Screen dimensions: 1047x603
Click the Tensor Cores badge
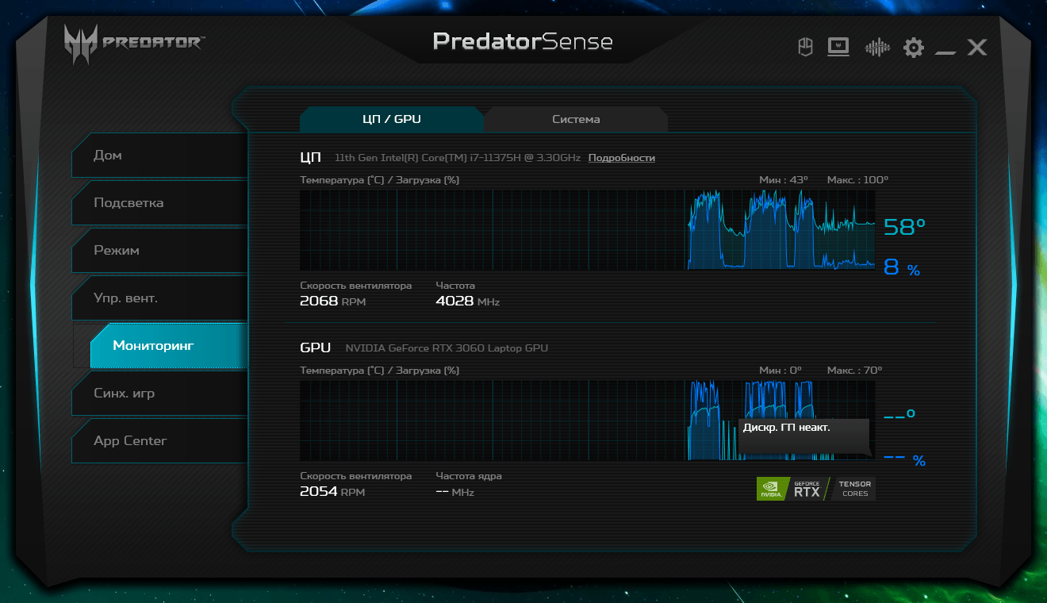point(854,489)
